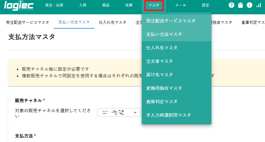
Task: Switch to 支払い方法マスタ tab
Action: click(74, 22)
